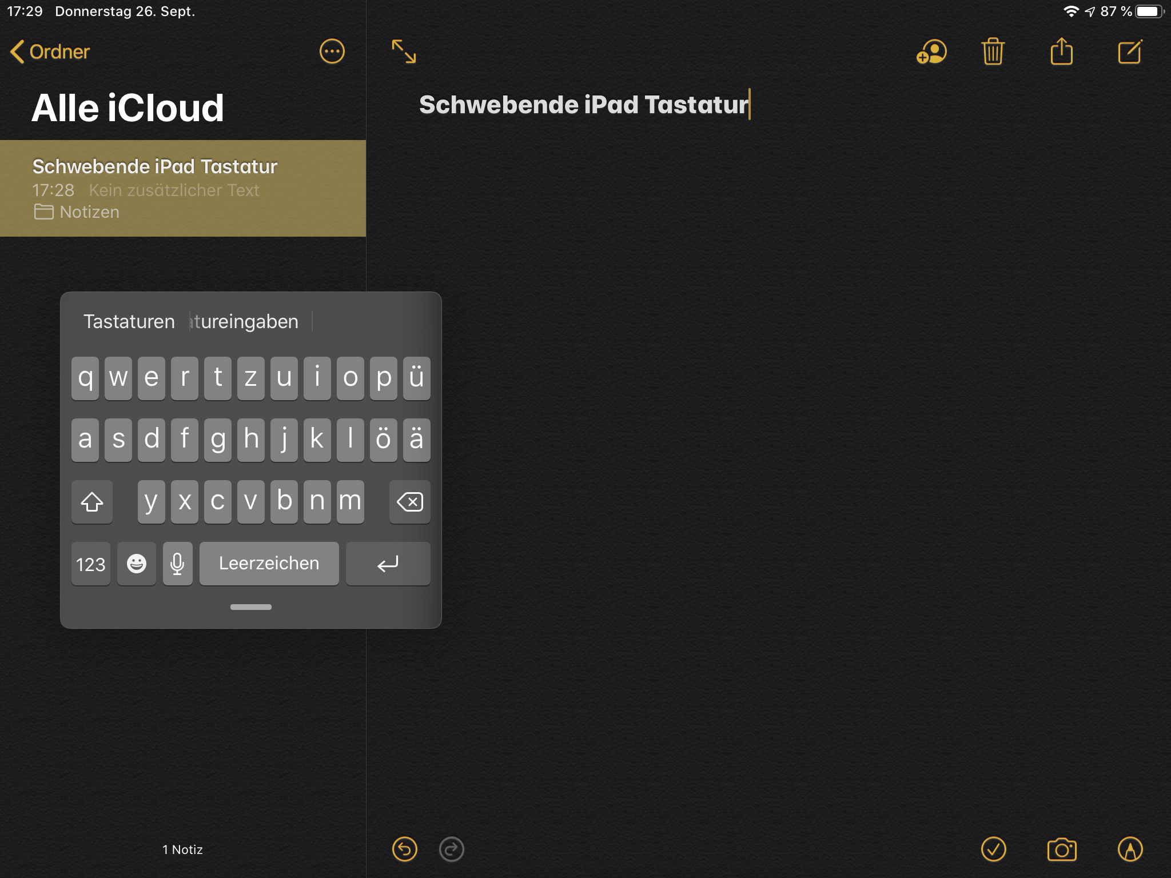The image size is (1171, 878).
Task: Open camera to add photo
Action: (x=1062, y=849)
